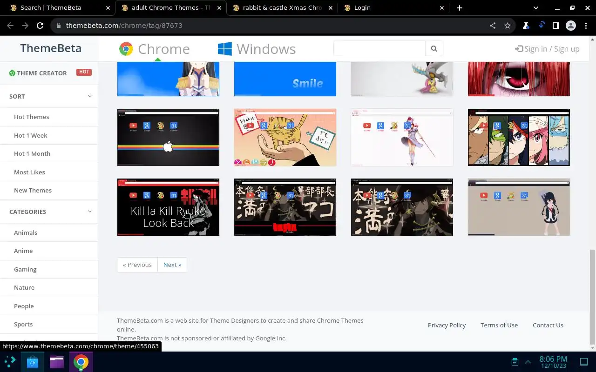
Task: Click the Chrome logo icon in header
Action: tap(126, 49)
